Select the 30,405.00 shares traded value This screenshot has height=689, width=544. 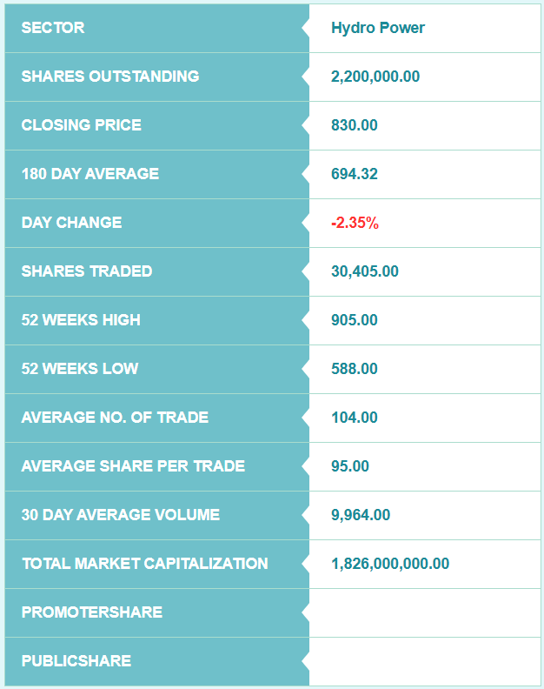(x=365, y=271)
